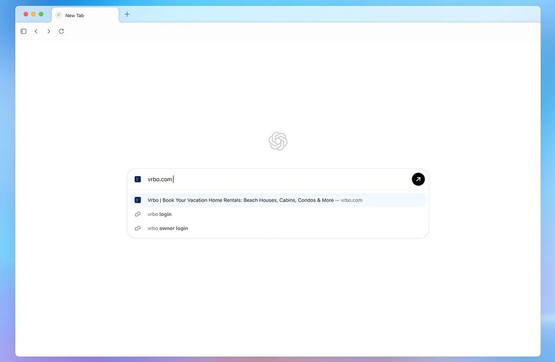Submit the search with black arrow button
The width and height of the screenshot is (555, 362).
click(x=418, y=179)
